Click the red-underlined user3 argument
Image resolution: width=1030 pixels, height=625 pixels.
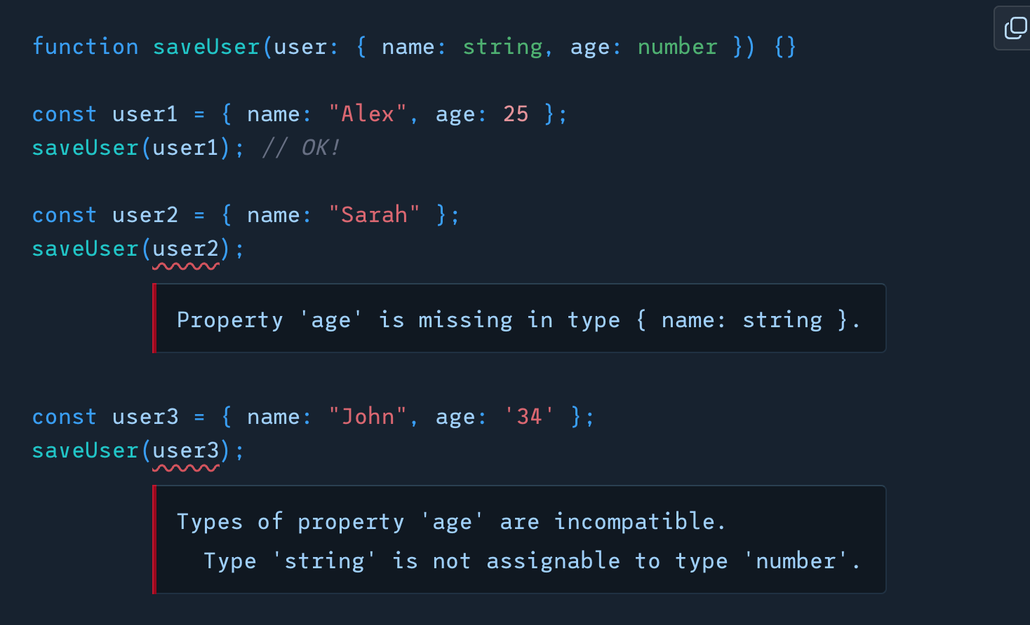186,451
